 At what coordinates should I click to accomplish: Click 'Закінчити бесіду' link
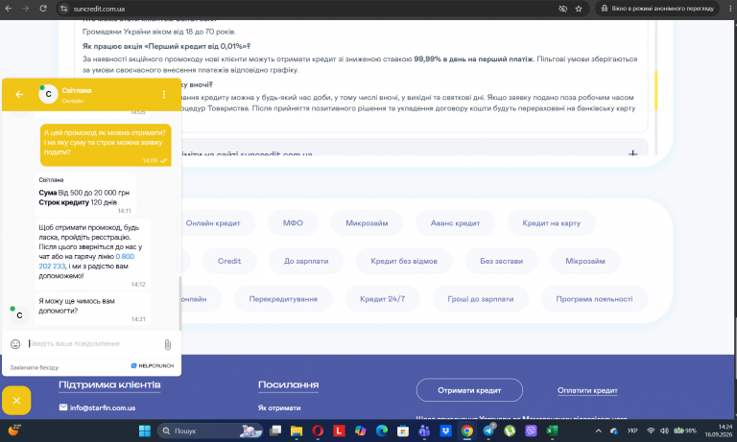35,367
